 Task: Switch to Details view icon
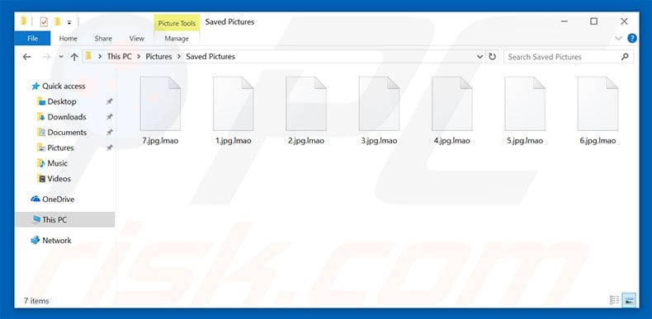point(615,299)
